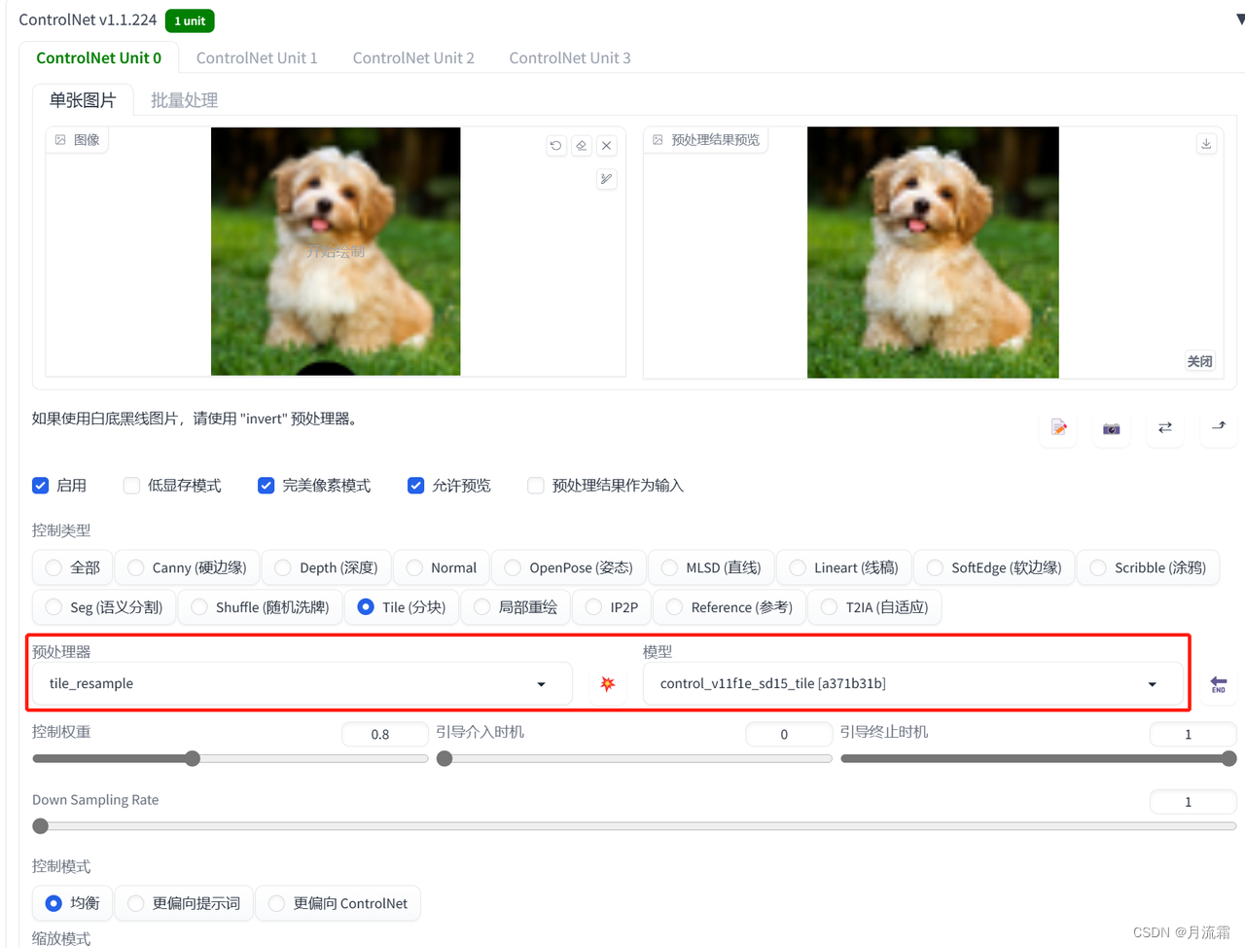Viewport: 1245px width, 948px height.
Task: Open the brush tool on input image
Action: [606, 179]
